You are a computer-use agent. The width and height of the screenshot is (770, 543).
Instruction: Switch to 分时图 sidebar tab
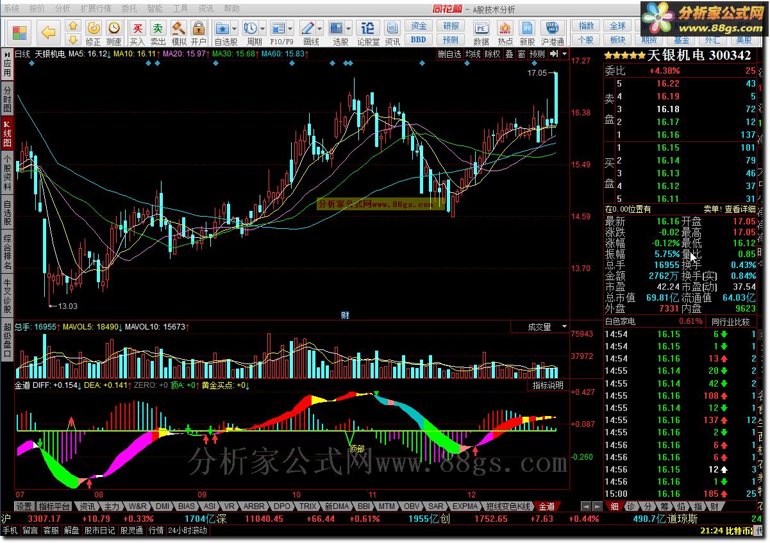tap(7, 99)
